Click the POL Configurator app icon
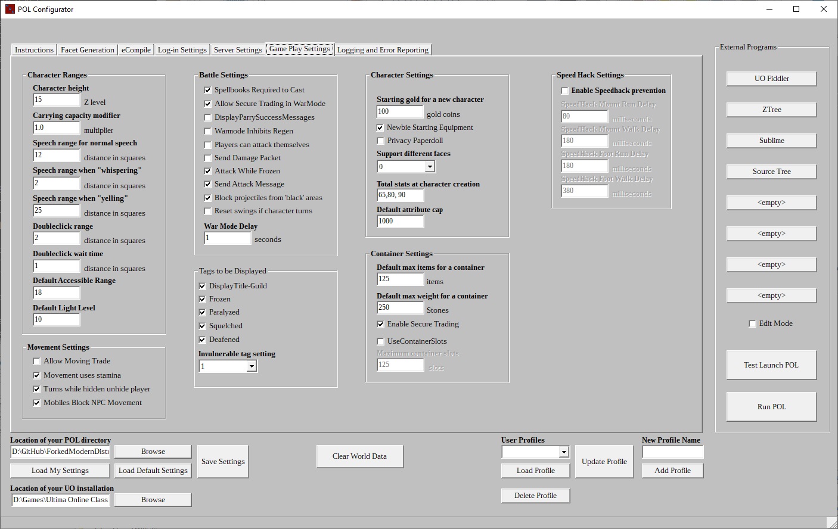The width and height of the screenshot is (838, 529). pyautogui.click(x=10, y=9)
